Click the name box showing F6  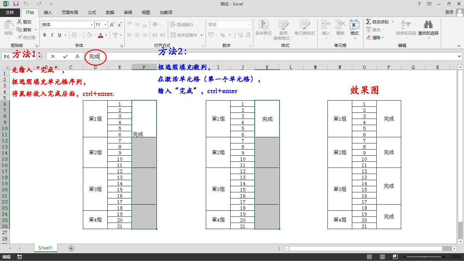pyautogui.click(x=18, y=56)
